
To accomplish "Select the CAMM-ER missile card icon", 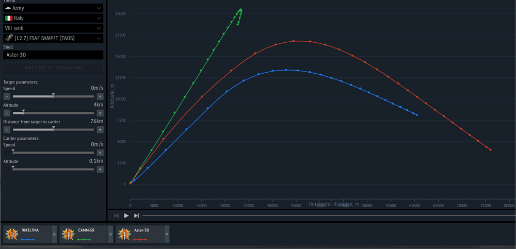I will [68, 234].
